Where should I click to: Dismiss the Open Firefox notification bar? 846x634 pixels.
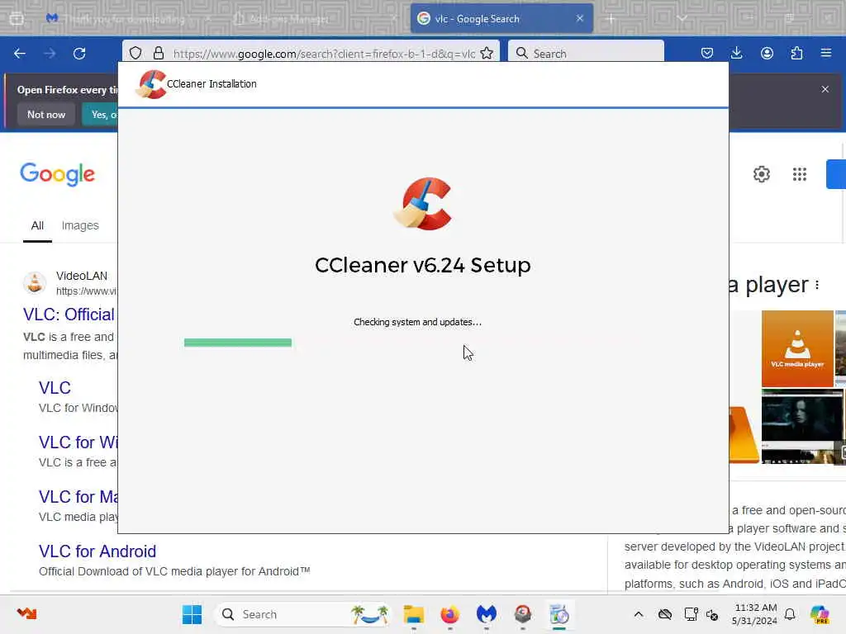pyautogui.click(x=825, y=89)
